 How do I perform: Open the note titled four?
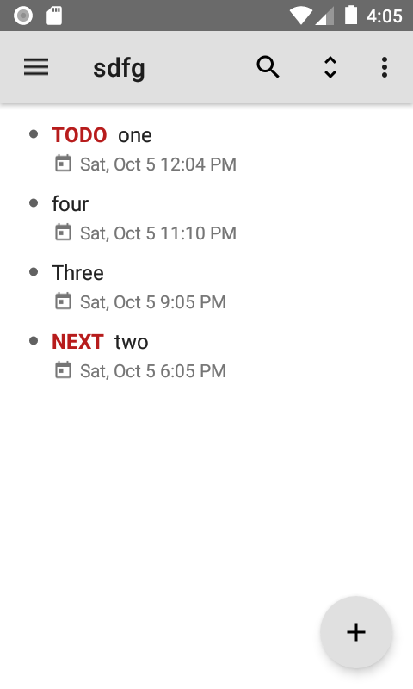click(71, 204)
